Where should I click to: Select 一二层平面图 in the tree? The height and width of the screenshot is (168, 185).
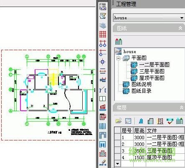154,65
